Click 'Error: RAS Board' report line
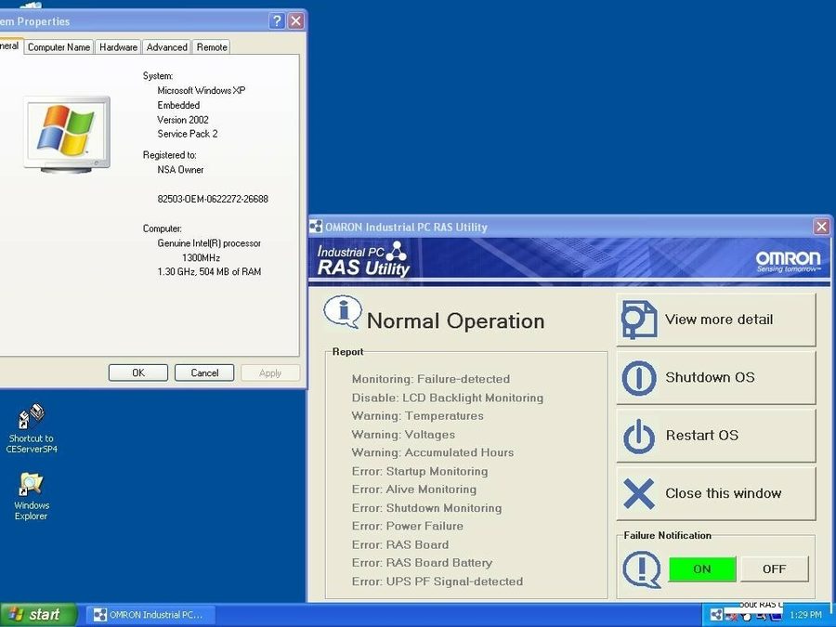836x627 pixels. coord(399,545)
